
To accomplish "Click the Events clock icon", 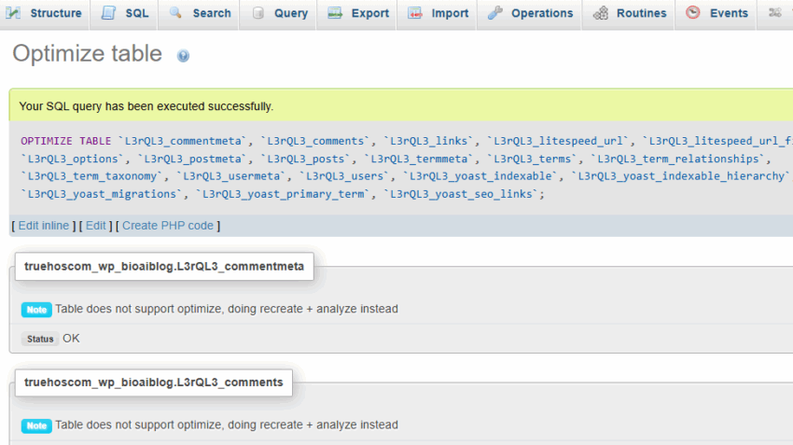I will pos(693,12).
